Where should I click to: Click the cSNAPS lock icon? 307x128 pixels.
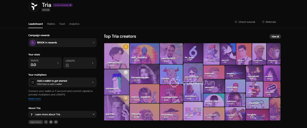point(67,65)
